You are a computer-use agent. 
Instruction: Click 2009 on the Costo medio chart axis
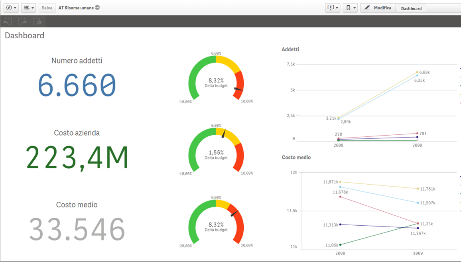coord(418,253)
